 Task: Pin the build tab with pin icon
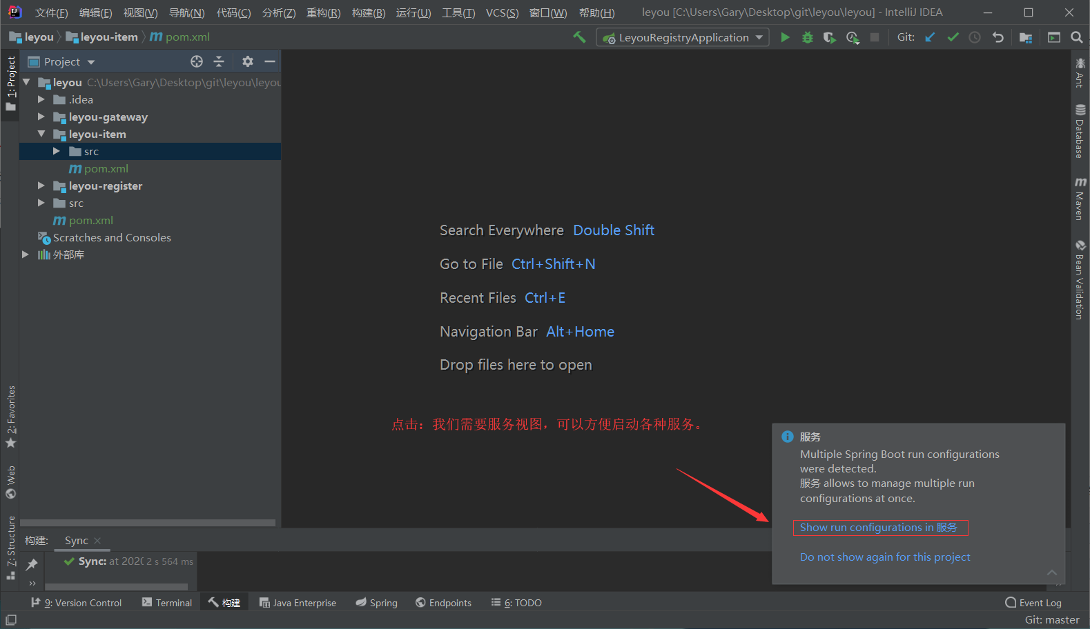pos(32,564)
